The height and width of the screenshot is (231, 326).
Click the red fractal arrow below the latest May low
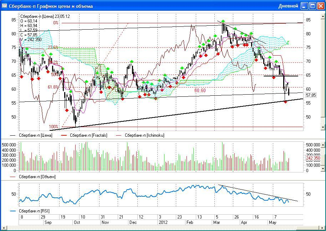pos(285,102)
